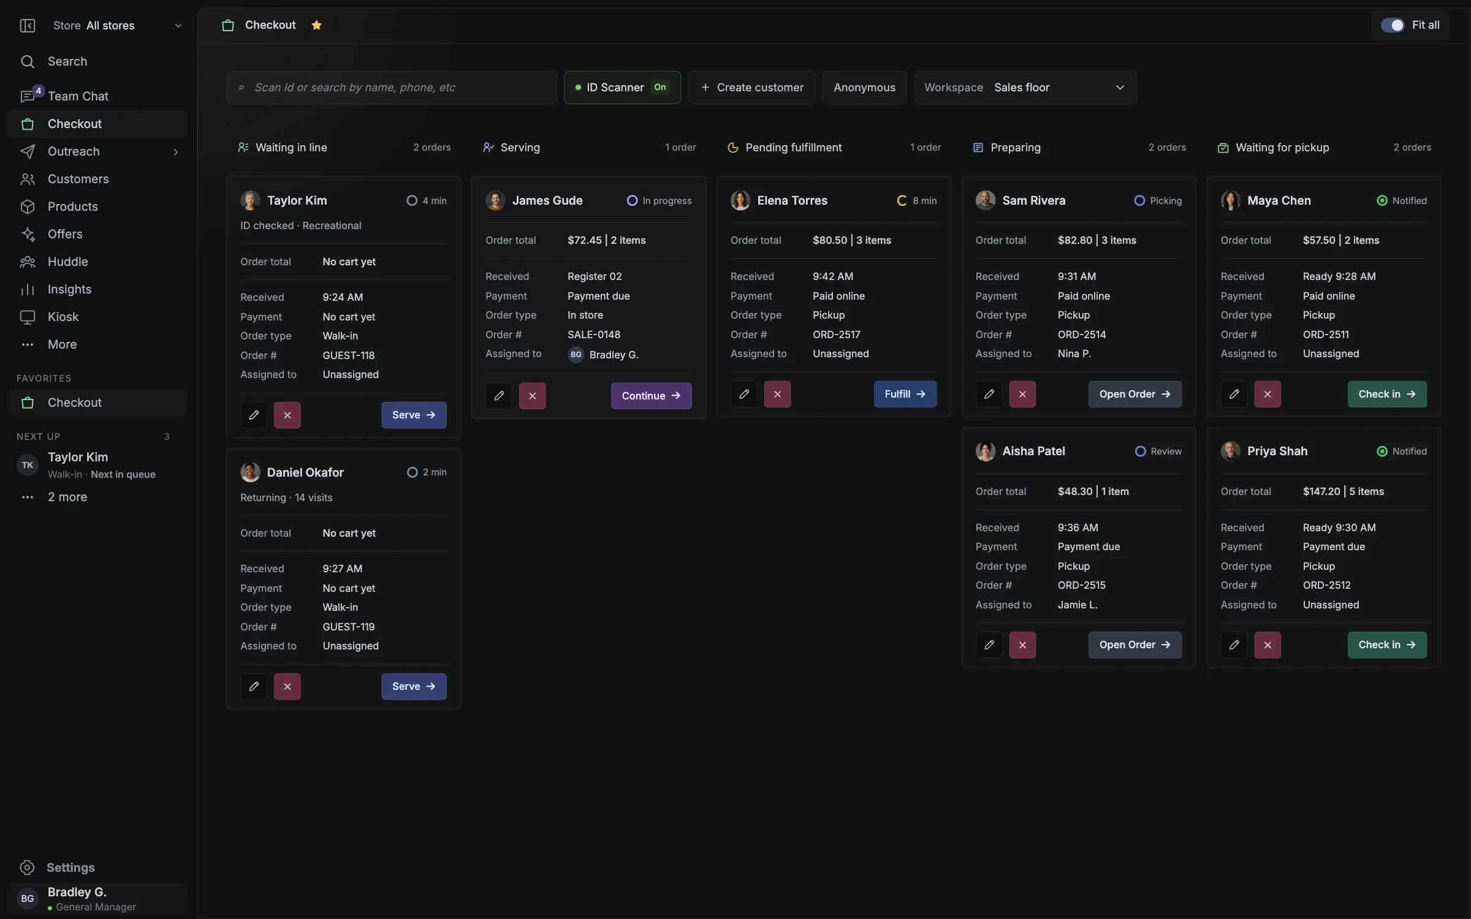Viewport: 1471px width, 919px height.
Task: Edit Sam Rivera's order pencil icon
Action: tap(989, 394)
